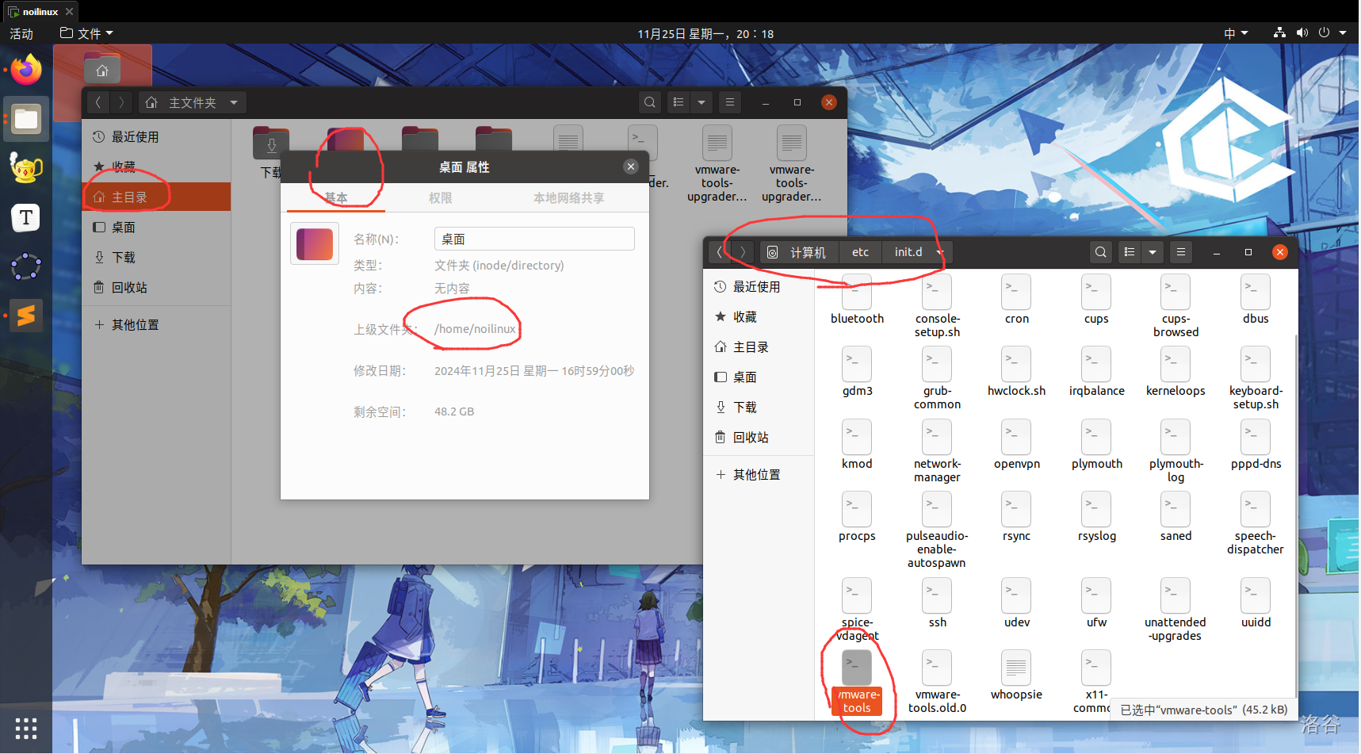The width and height of the screenshot is (1361, 754).
Task: Click the Files app icon in the dock
Action: (x=26, y=119)
